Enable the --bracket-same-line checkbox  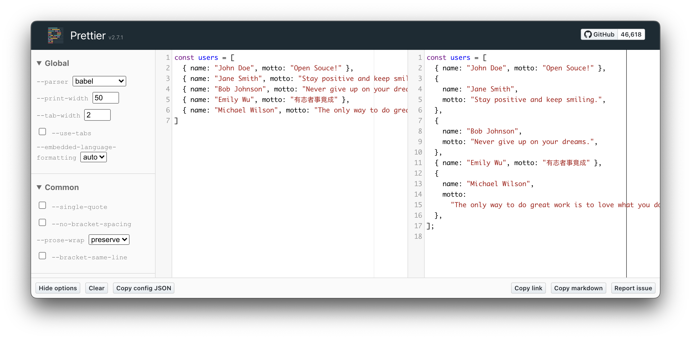click(42, 256)
